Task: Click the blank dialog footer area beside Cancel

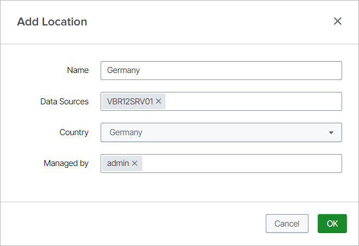Action: (x=135, y=223)
